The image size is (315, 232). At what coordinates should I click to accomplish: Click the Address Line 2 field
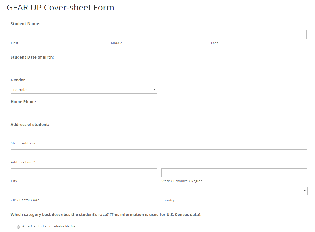[x=159, y=154]
